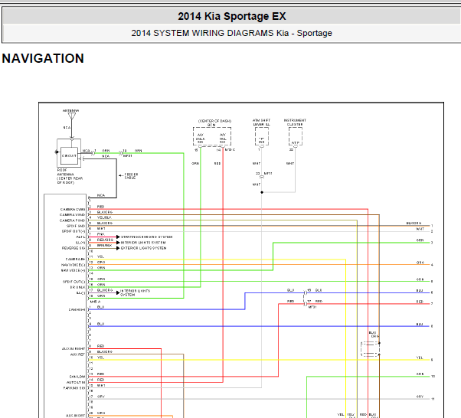Click the AUX REF pin label
461x418 pixels.
pyautogui.click(x=77, y=354)
